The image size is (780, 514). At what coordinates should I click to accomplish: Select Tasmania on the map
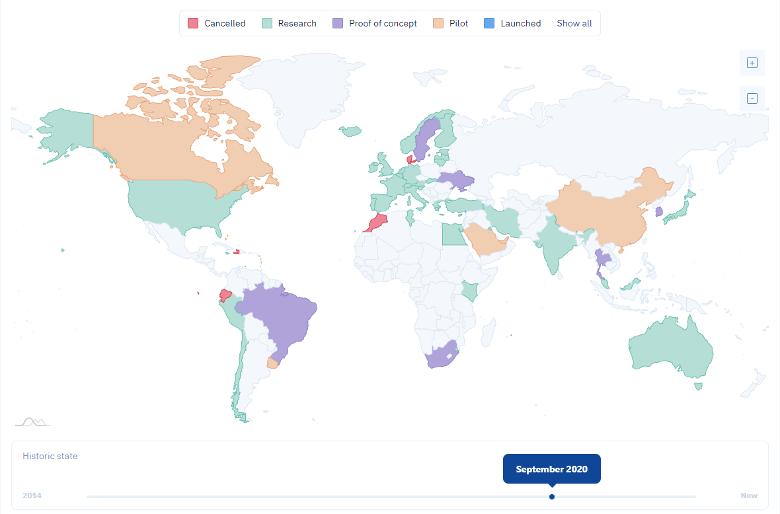(x=699, y=386)
